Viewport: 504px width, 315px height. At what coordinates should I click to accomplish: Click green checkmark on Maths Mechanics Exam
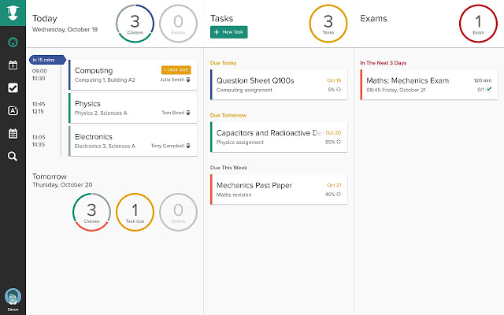click(x=488, y=90)
